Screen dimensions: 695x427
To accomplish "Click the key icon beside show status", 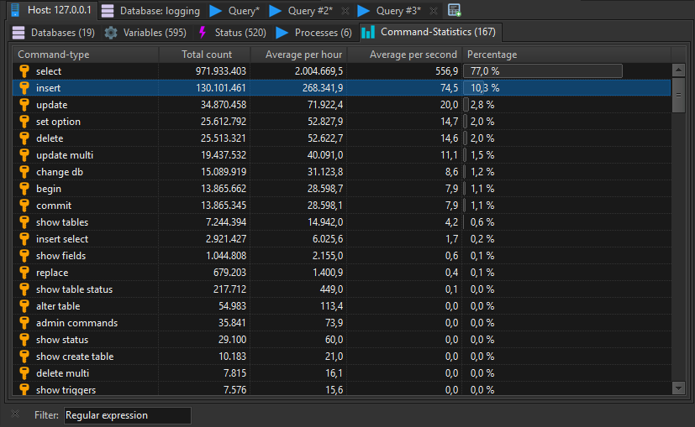I will tap(24, 341).
